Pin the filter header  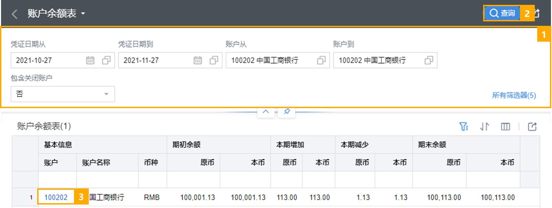coord(287,112)
